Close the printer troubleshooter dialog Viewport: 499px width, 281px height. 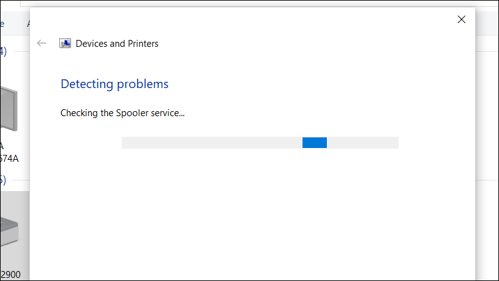(x=462, y=19)
